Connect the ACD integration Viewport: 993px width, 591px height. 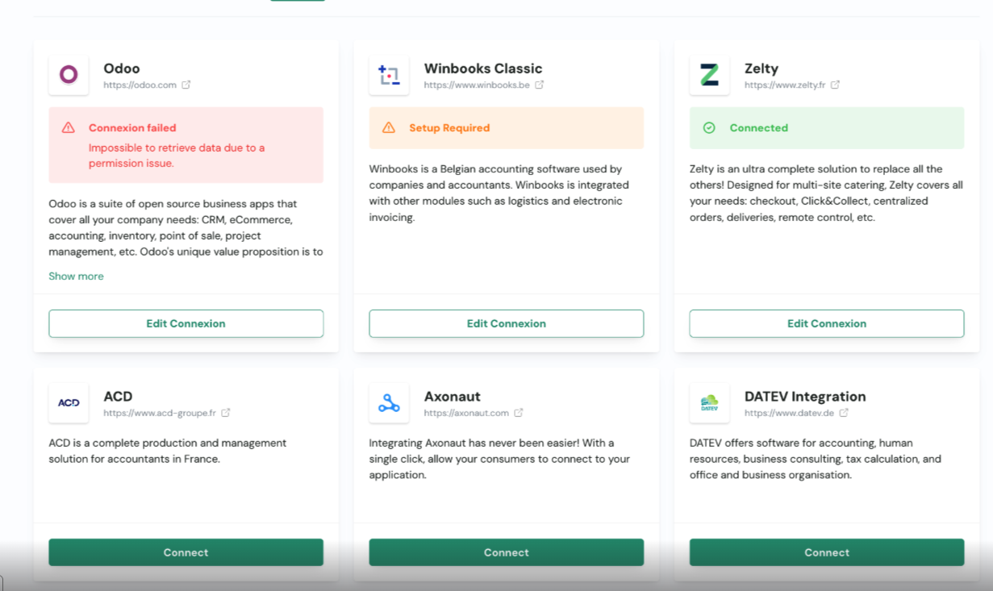click(x=186, y=552)
